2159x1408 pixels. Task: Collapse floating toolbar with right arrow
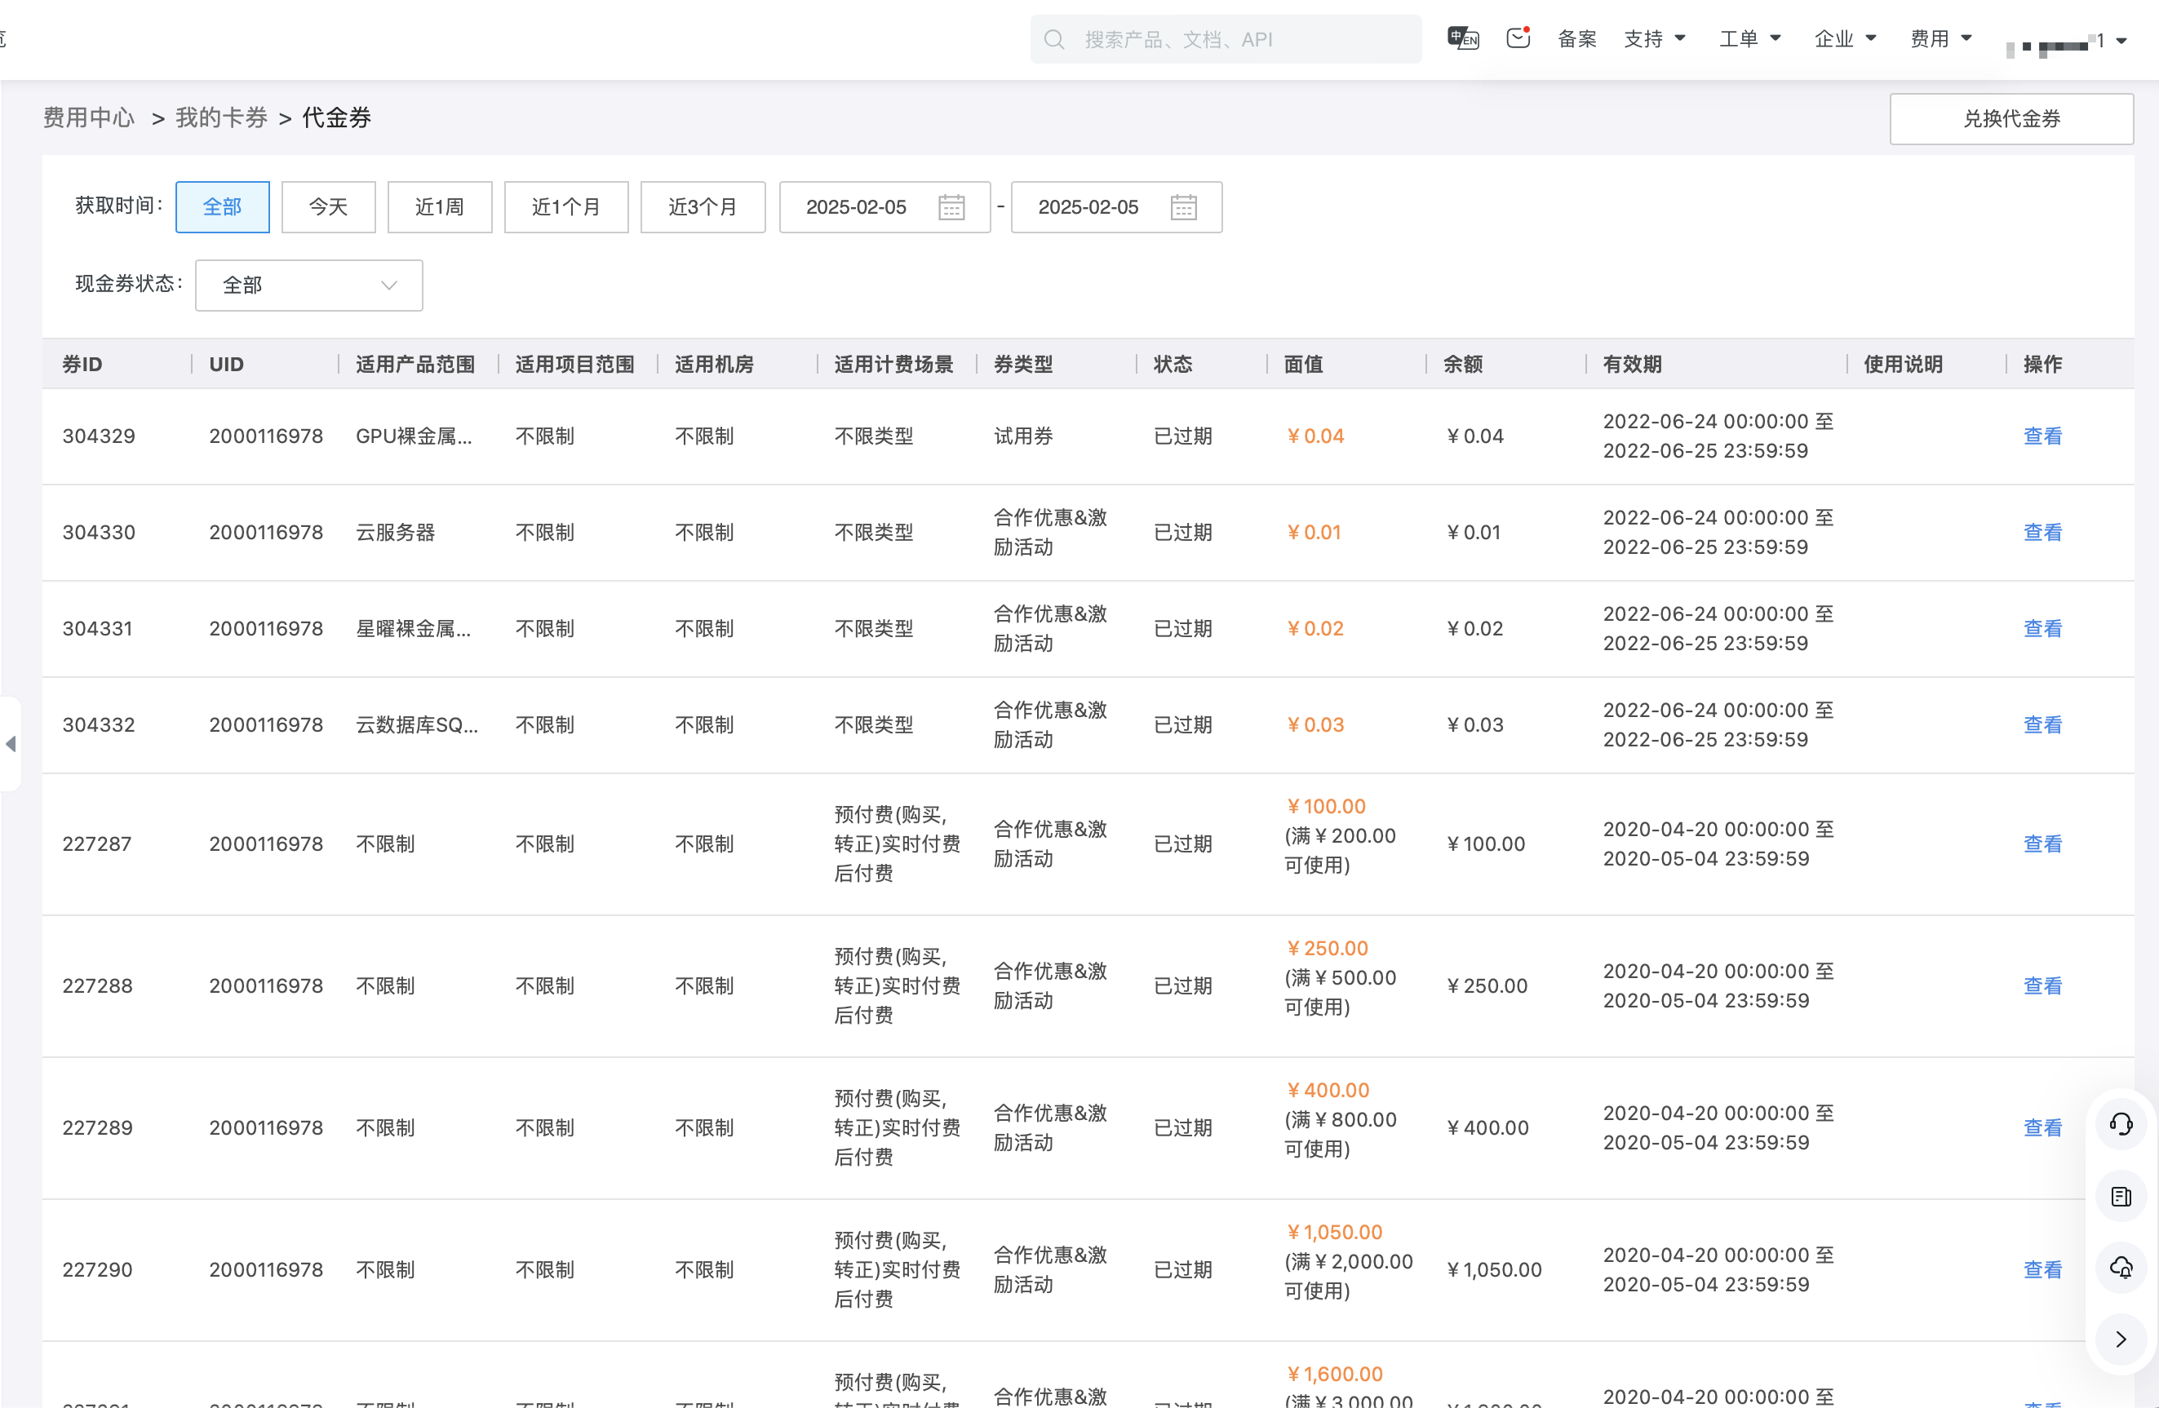(2120, 1340)
